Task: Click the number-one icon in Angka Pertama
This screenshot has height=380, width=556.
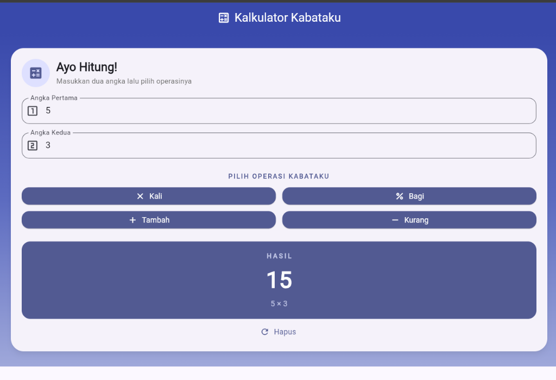Action: (33, 111)
